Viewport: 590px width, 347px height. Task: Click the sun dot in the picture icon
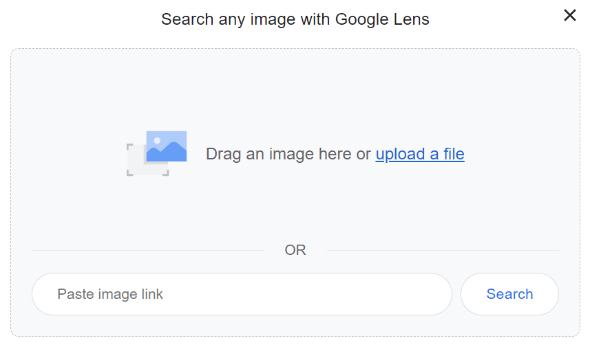[x=157, y=140]
